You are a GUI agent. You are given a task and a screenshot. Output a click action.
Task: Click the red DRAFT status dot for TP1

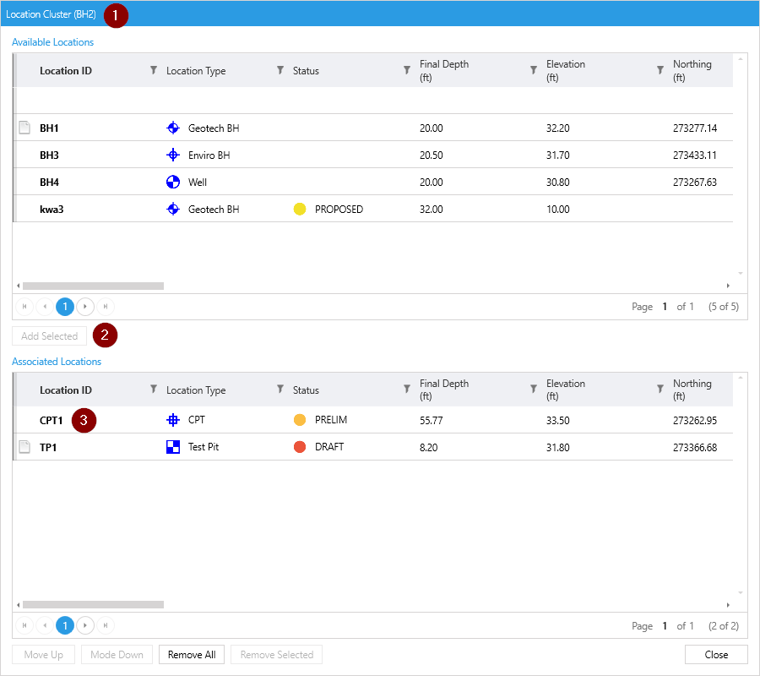(x=300, y=447)
